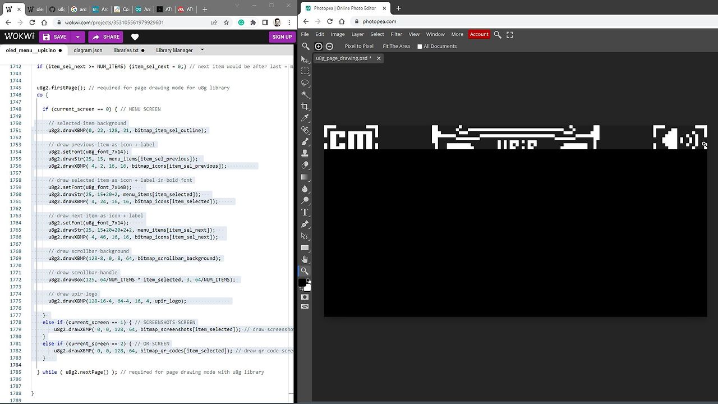Open the Chrome extensions puzzle icon
718x404 pixels.
point(253,22)
